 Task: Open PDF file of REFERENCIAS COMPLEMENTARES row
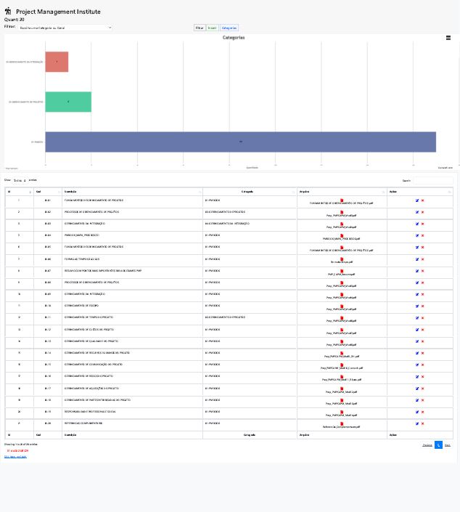342,423
